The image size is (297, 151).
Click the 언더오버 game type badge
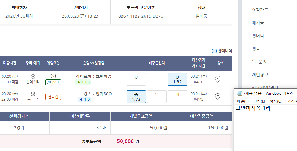pyautogui.click(x=53, y=82)
